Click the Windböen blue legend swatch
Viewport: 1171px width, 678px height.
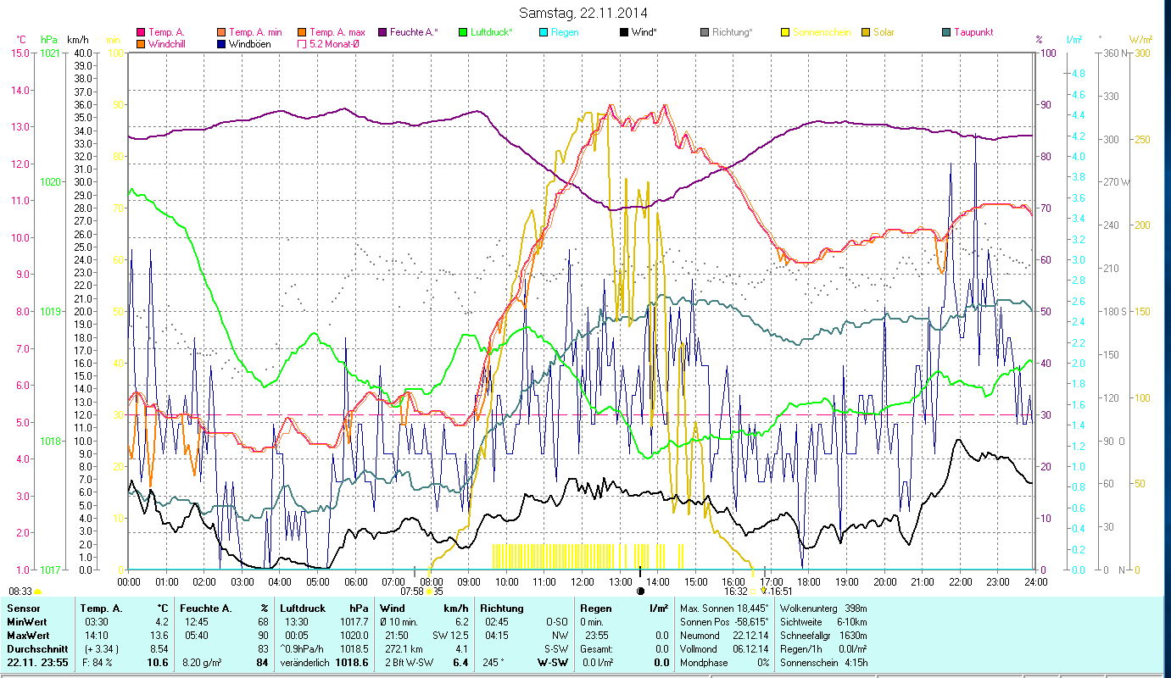coord(220,43)
